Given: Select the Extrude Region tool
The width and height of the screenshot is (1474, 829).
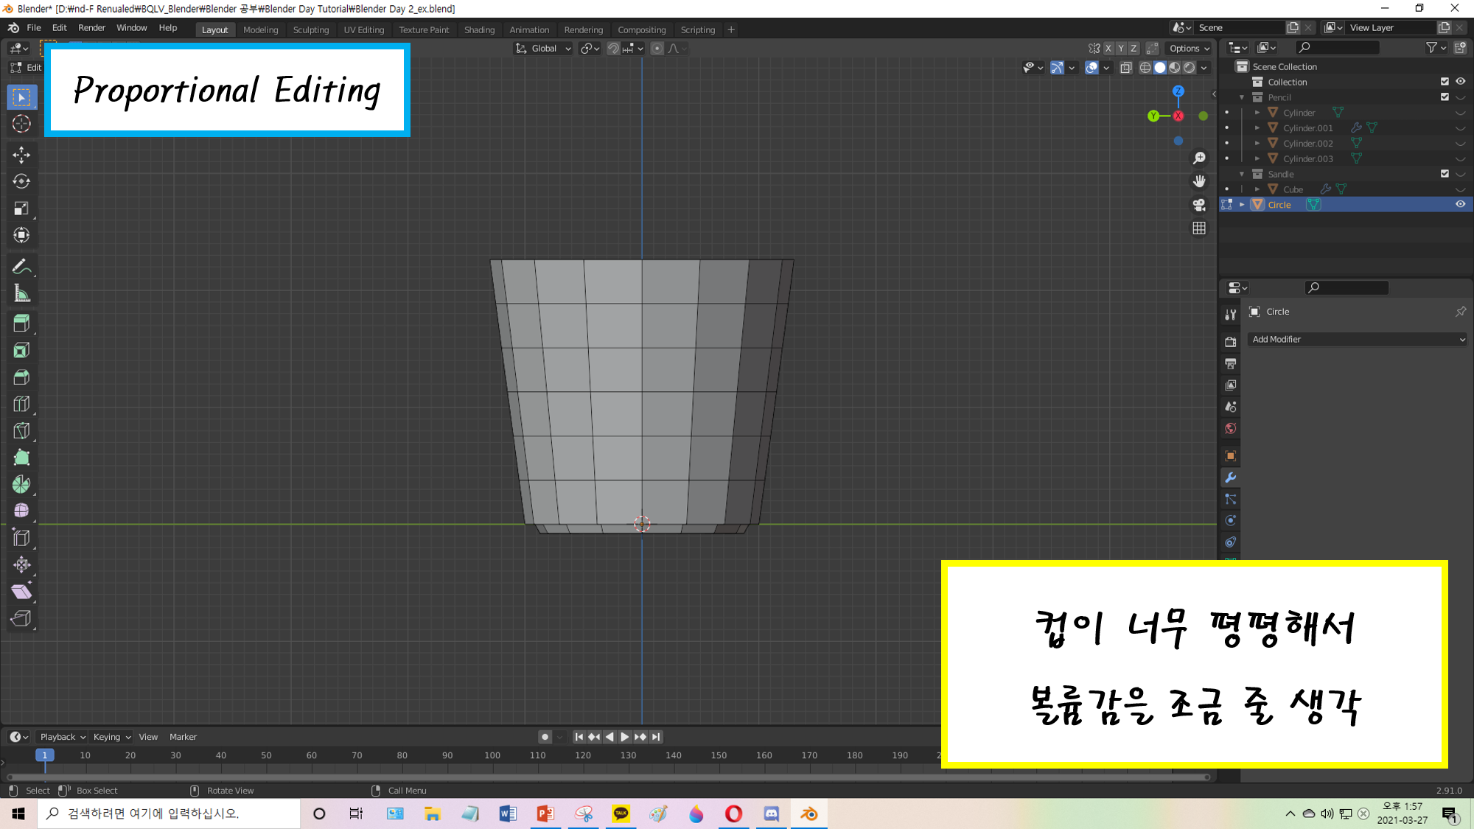Looking at the screenshot, I should [x=21, y=323].
